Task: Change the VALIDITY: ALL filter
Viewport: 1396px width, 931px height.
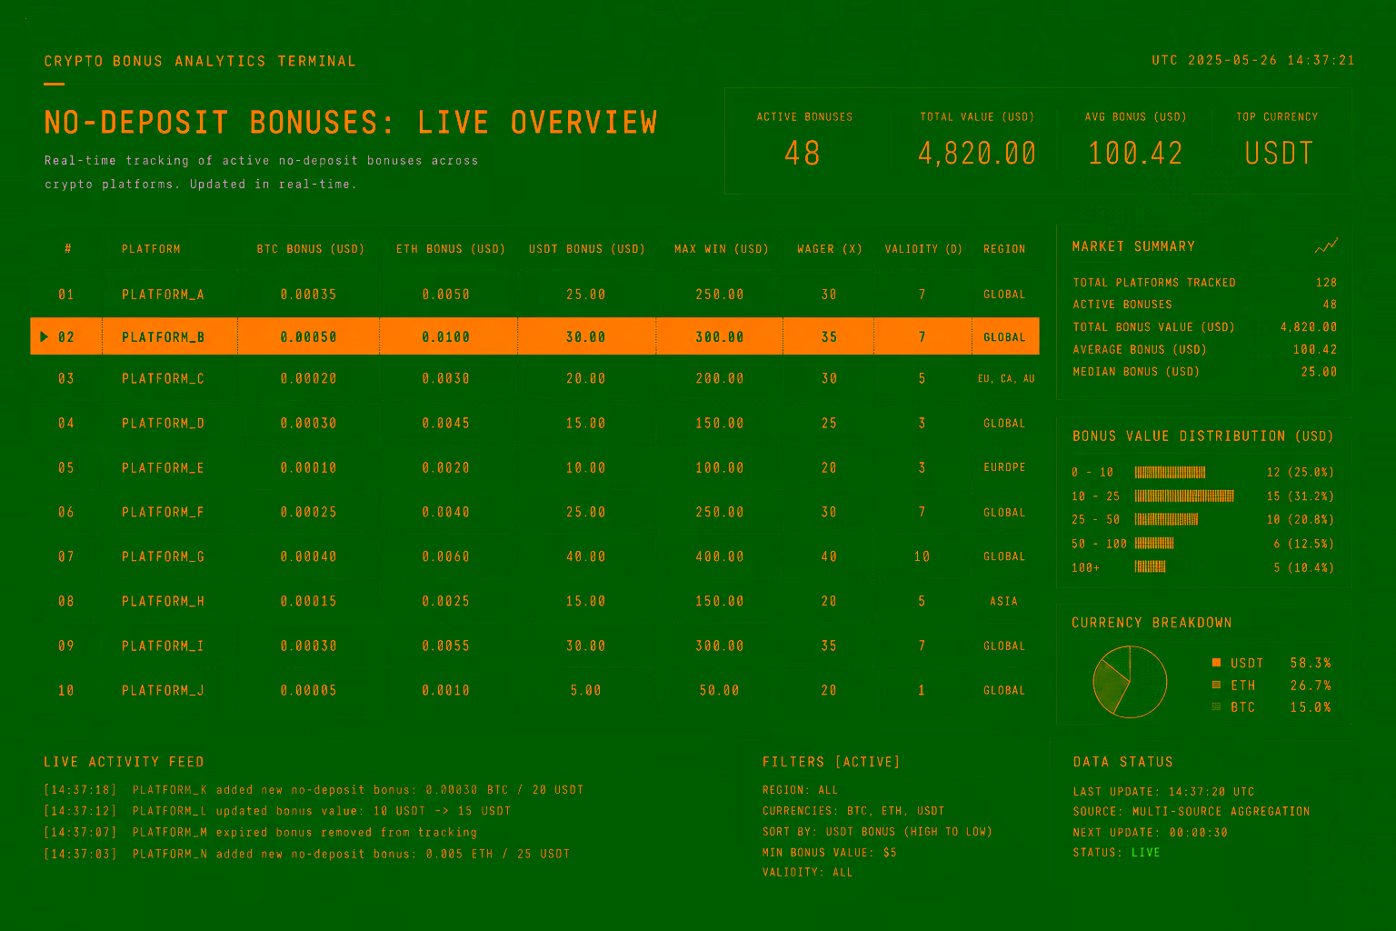Action: (808, 872)
